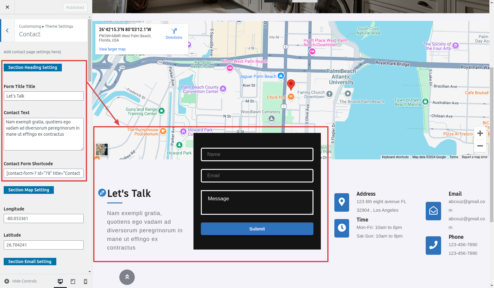Switch to mobile preview device icon
The height and width of the screenshot is (288, 494).
(x=86, y=281)
